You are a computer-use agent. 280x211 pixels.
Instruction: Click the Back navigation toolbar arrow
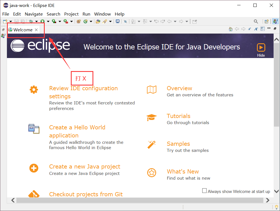(169, 21)
